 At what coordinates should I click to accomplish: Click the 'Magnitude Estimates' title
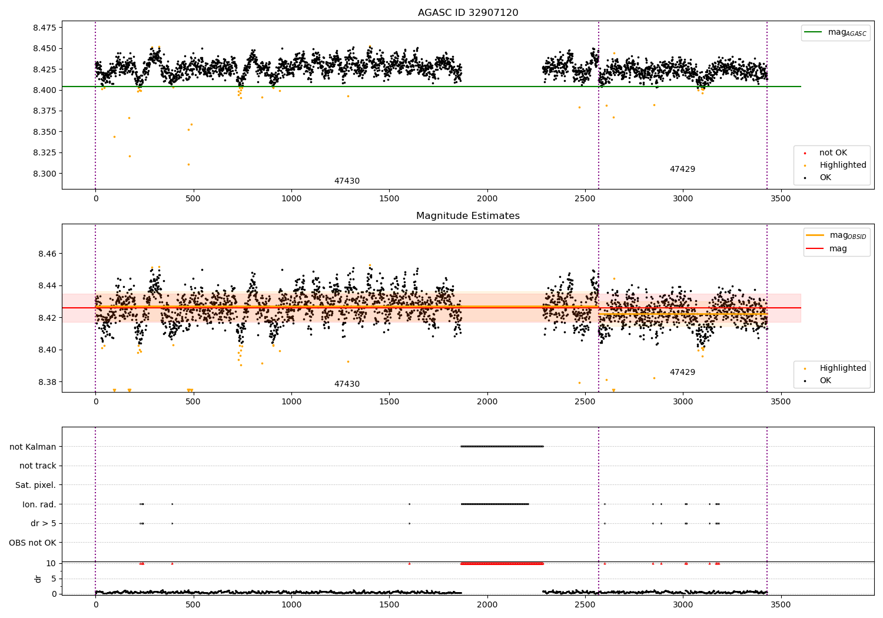pyautogui.click(x=468, y=216)
